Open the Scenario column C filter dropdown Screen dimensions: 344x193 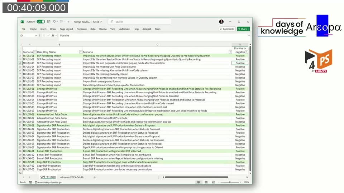tap(230, 52)
